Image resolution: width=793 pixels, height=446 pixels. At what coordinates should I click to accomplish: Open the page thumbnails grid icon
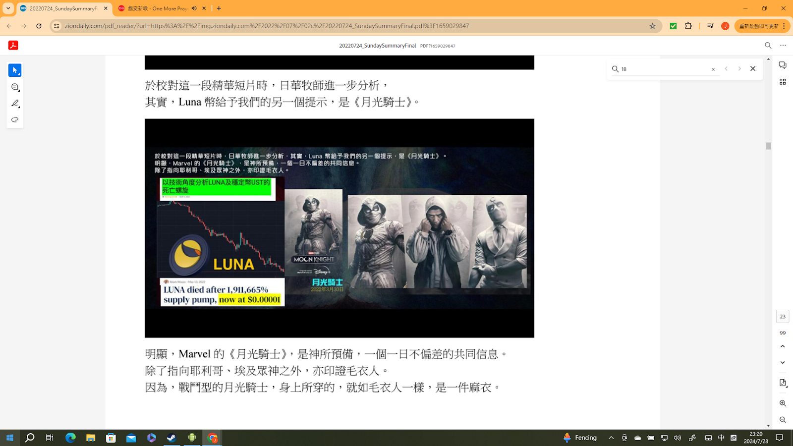783,82
